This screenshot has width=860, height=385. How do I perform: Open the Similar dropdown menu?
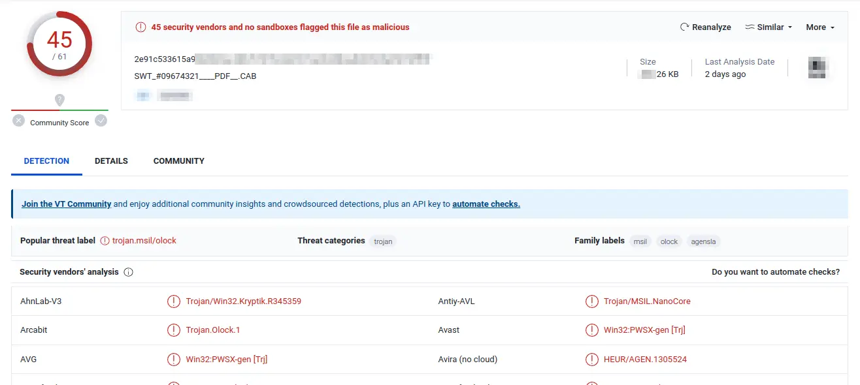coord(769,27)
